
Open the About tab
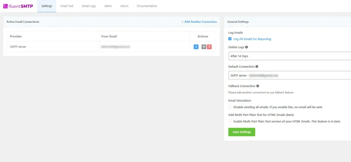(x=124, y=6)
